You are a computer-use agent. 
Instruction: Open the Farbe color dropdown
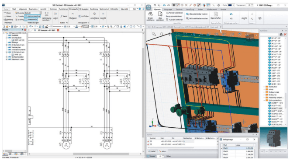pos(231,5)
